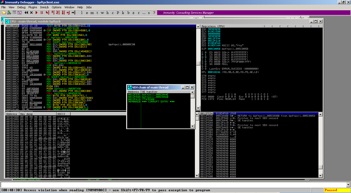Click the Restart program rewind icon
Screen dimensions: 351x193
pyautogui.click(x=26, y=12)
